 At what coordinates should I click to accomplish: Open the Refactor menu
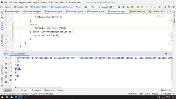pos(44,2)
